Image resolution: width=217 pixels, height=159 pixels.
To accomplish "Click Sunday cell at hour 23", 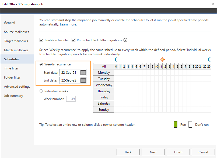I will click(x=209, y=110).
